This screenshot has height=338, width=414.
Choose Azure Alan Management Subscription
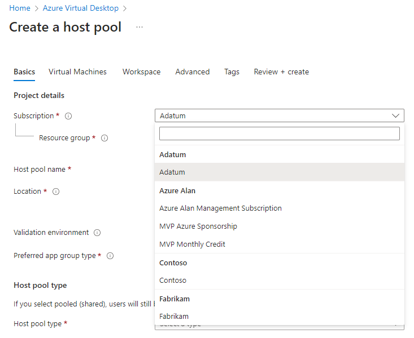(x=220, y=208)
